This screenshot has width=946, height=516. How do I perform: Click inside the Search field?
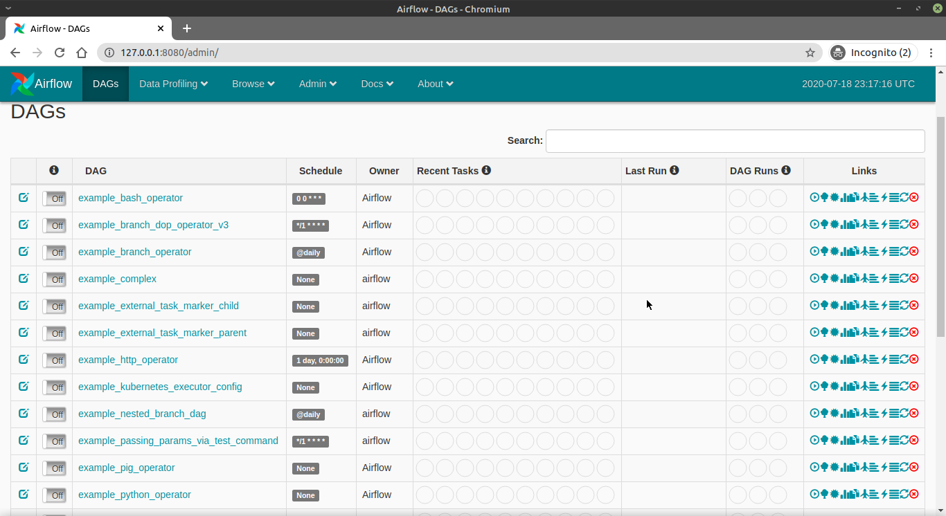click(735, 140)
